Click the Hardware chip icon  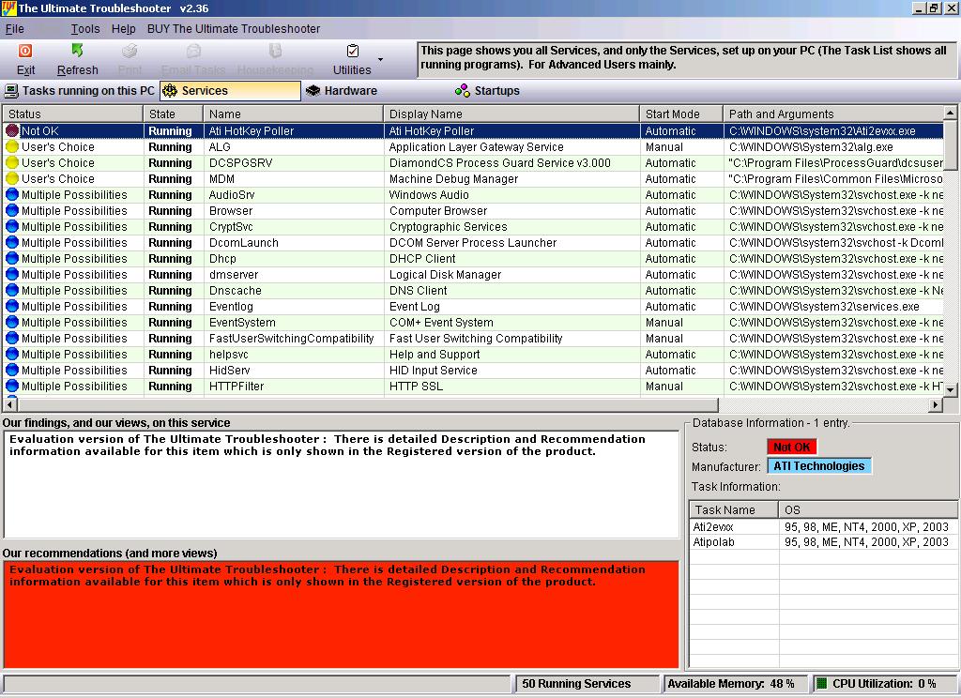(313, 91)
